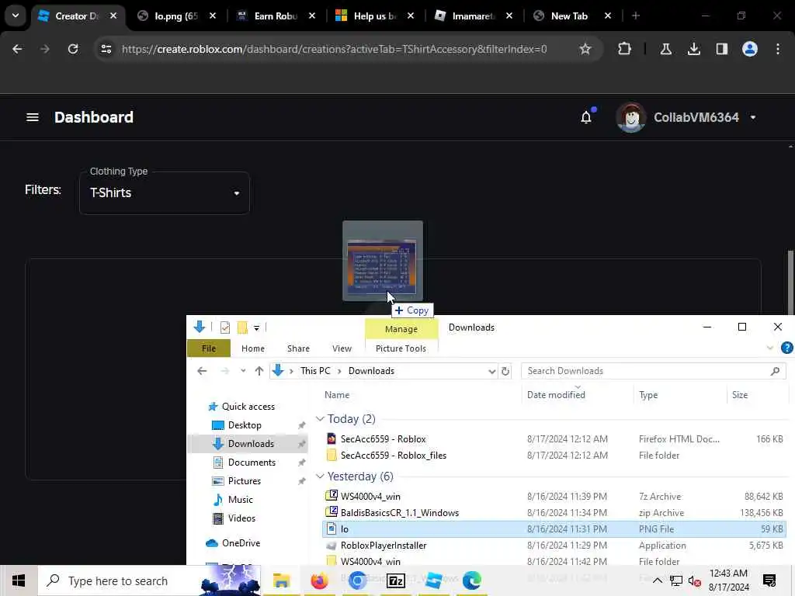
Task: Click Explorer Properties quick access icon
Action: click(224, 328)
